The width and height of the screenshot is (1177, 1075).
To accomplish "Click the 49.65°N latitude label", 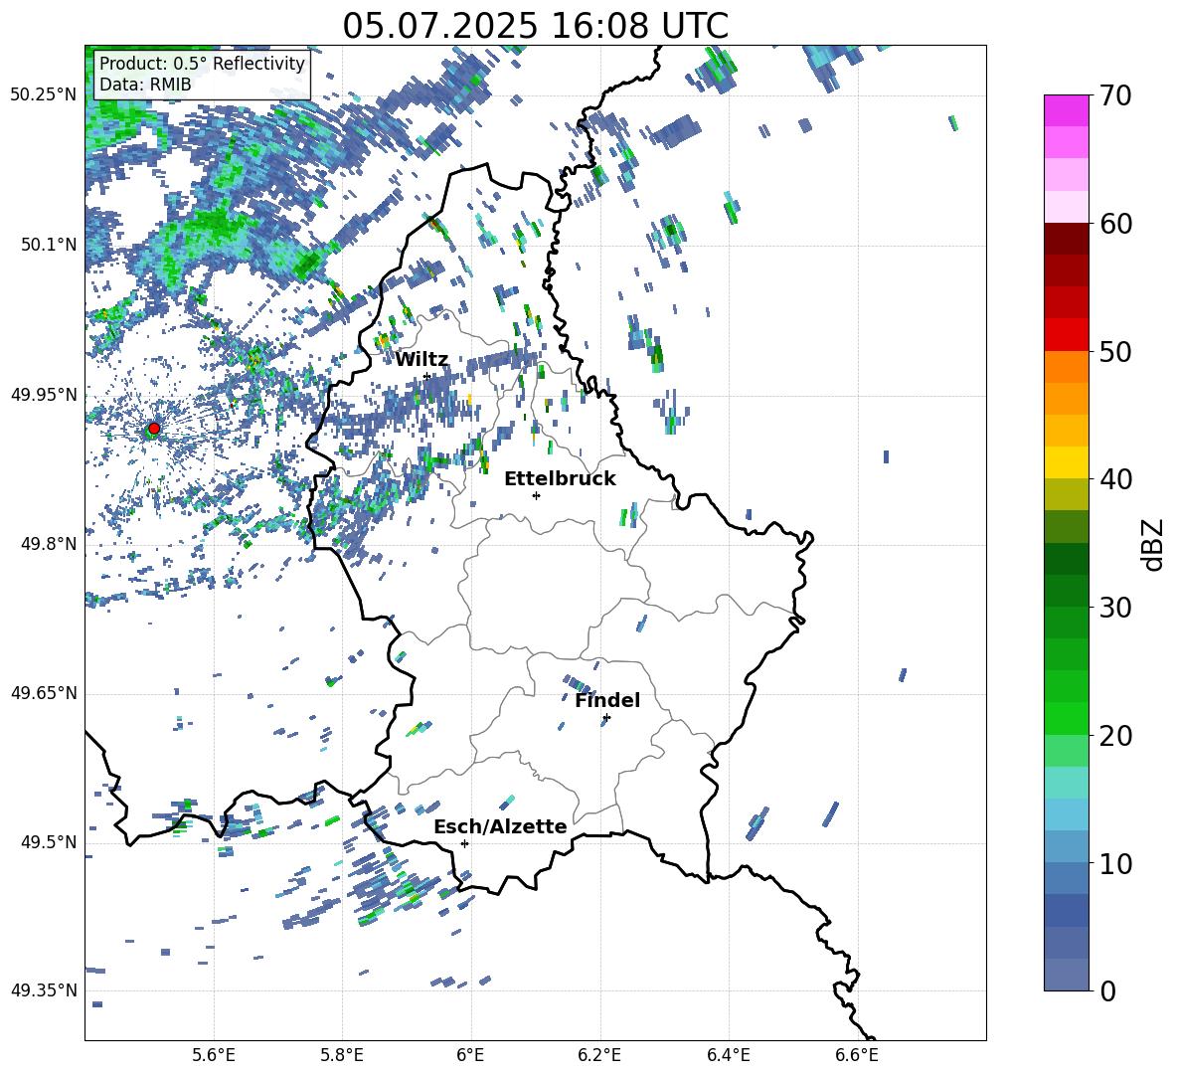I will point(44,693).
